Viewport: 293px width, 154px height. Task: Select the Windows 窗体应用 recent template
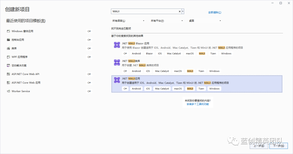49,31
